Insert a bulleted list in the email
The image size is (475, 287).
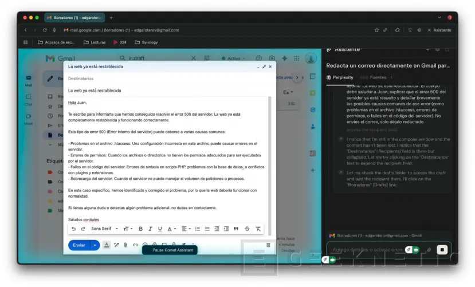pyautogui.click(x=207, y=229)
